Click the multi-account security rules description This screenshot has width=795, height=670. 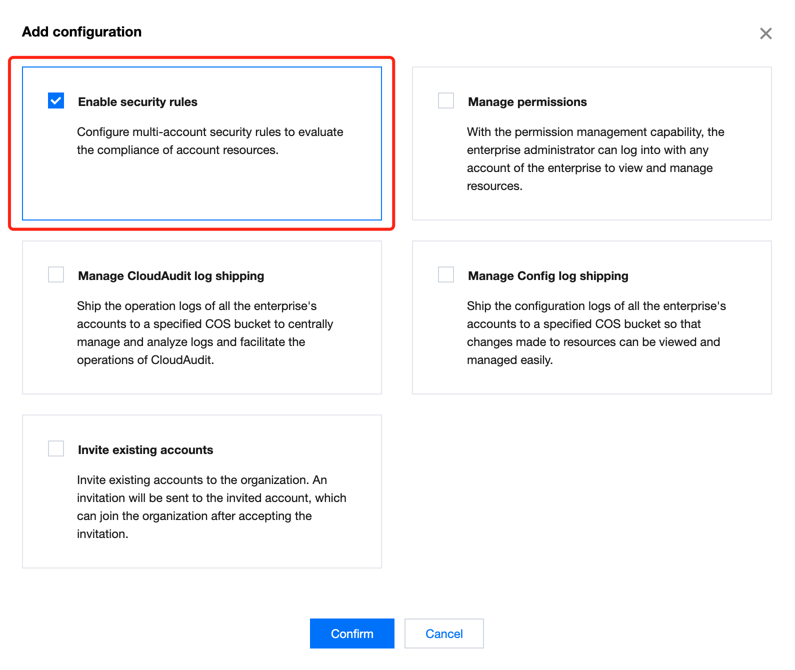[x=210, y=141]
